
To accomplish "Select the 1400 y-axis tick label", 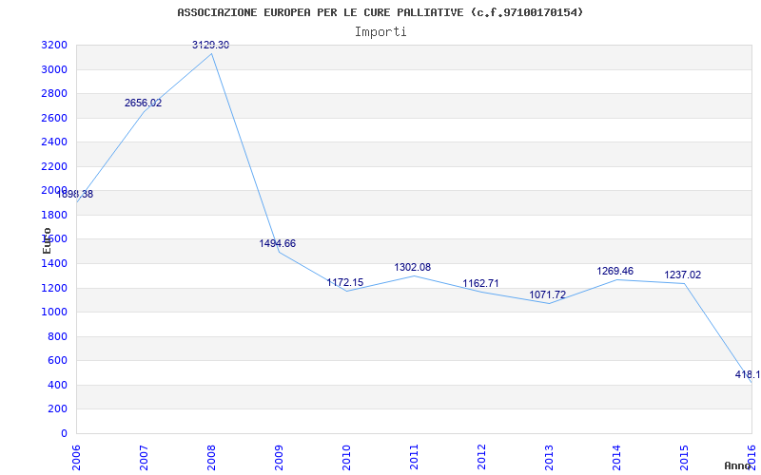I will 54,264.
